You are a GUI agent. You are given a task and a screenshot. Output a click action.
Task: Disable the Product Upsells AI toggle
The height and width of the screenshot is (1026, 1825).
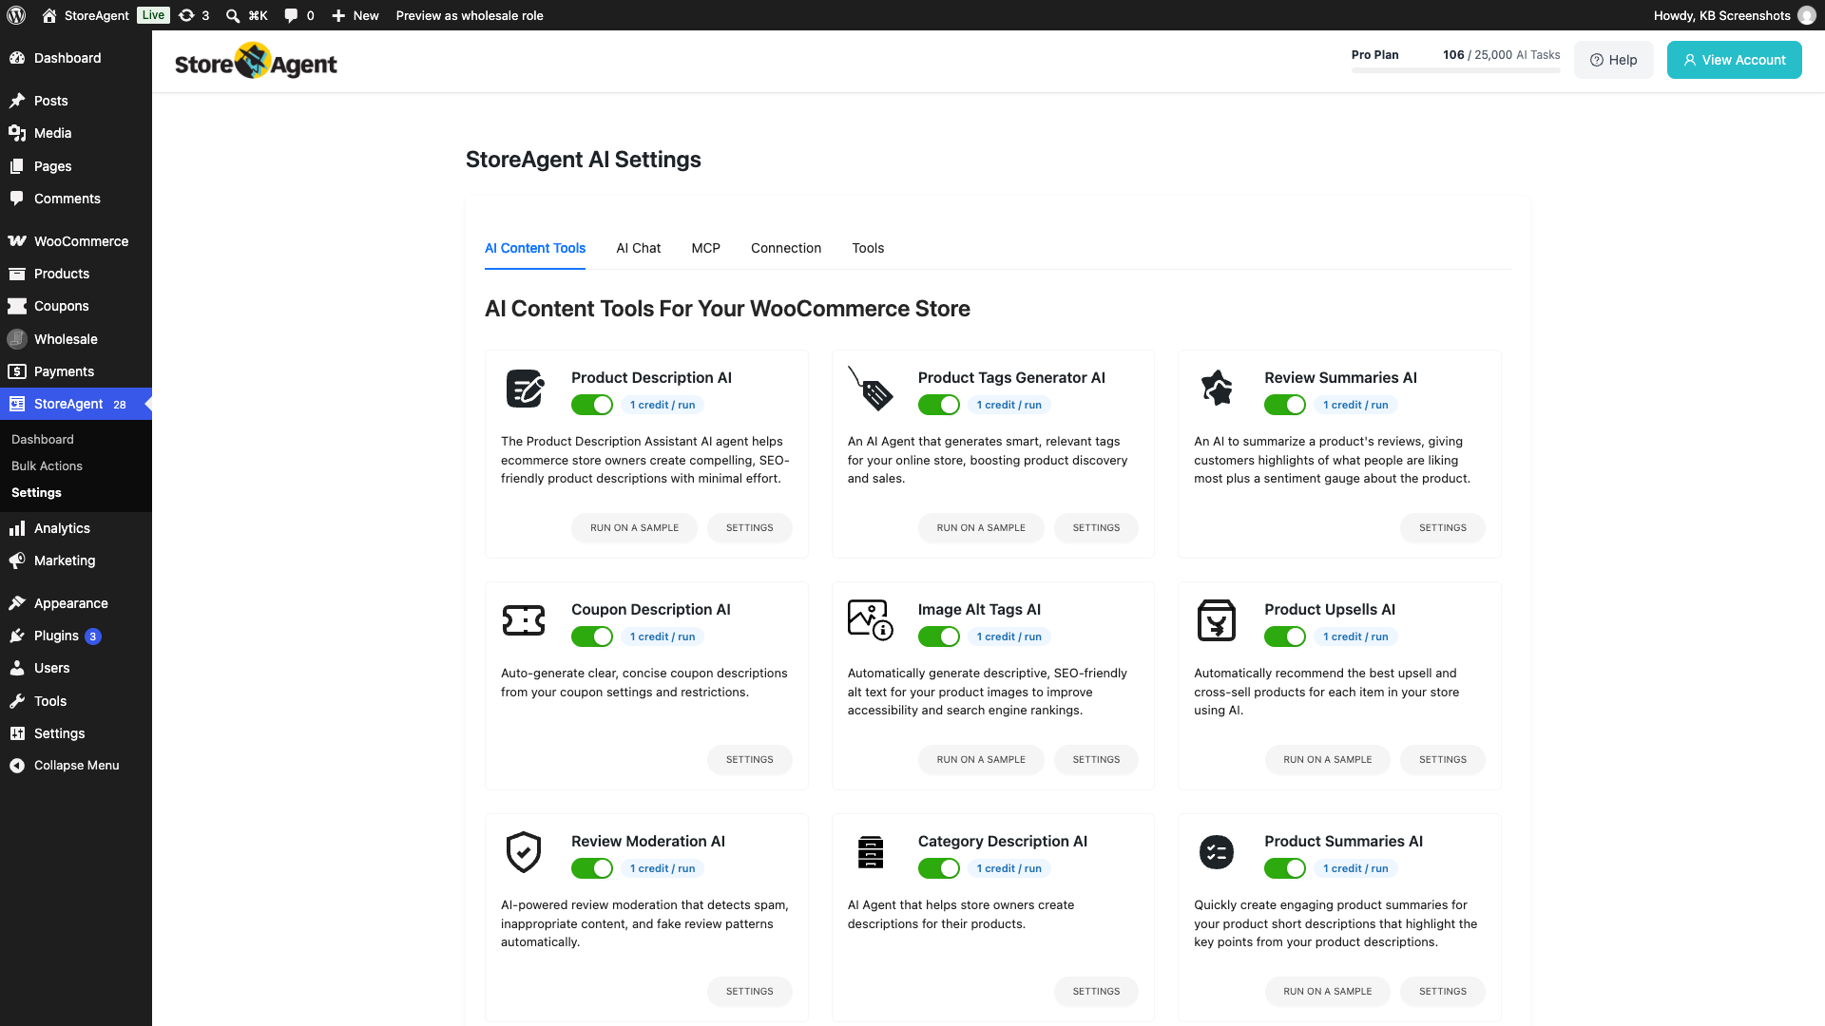click(1285, 636)
